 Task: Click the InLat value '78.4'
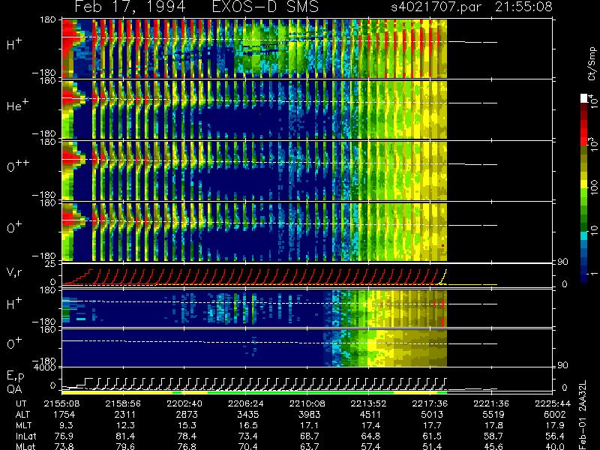pyautogui.click(x=187, y=436)
